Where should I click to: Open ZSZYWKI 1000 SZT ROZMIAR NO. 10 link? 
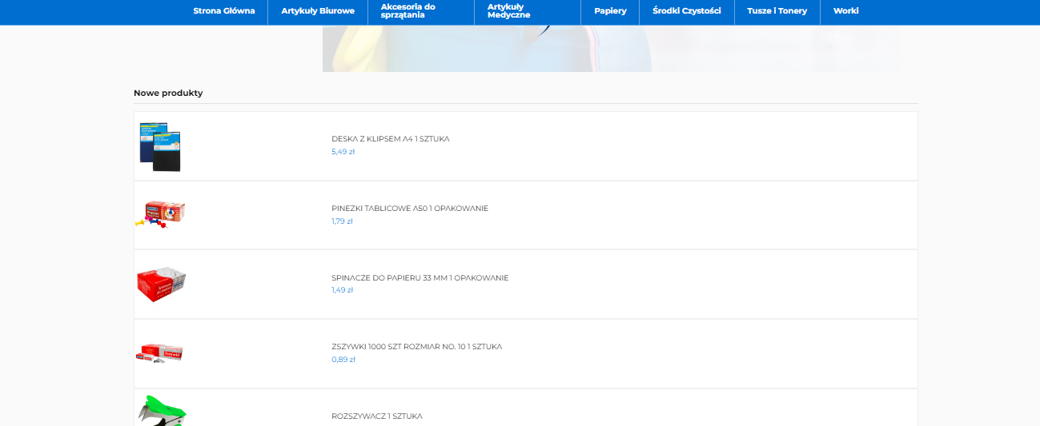(417, 347)
